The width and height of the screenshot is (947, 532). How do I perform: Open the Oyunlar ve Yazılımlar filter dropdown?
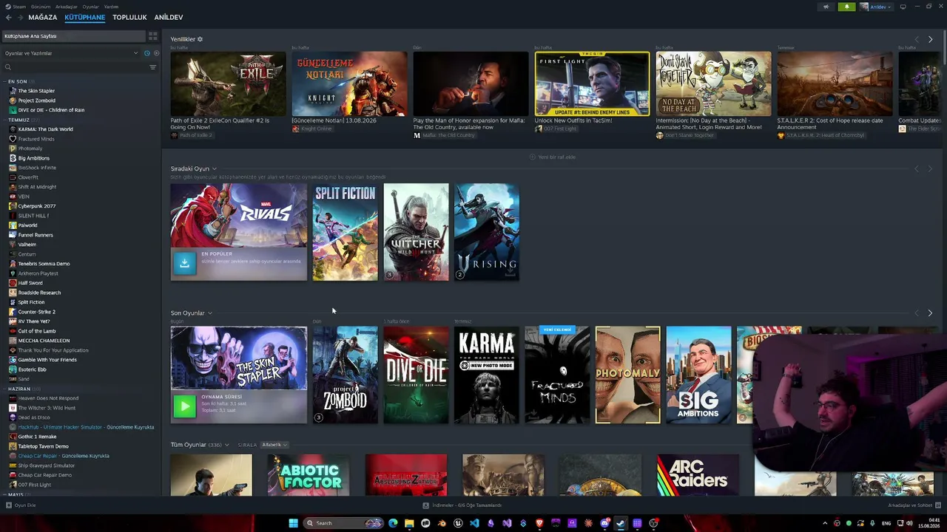click(70, 53)
